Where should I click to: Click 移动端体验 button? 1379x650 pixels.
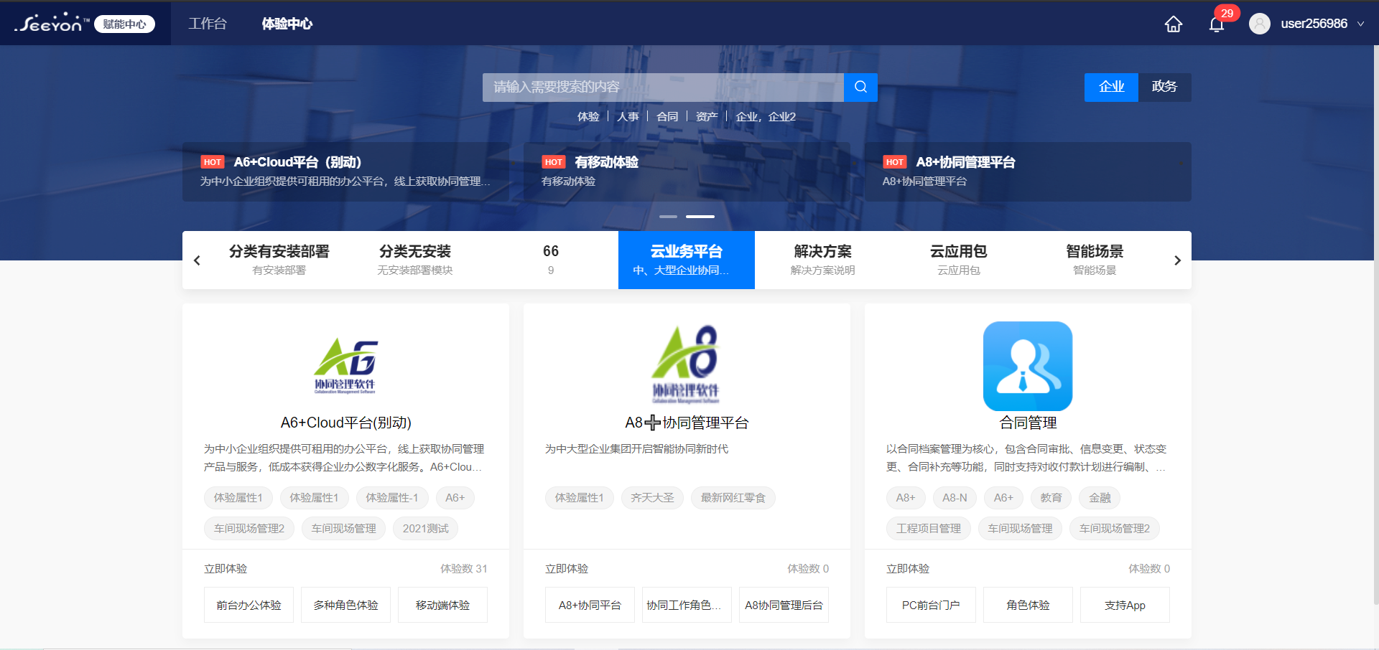pyautogui.click(x=442, y=605)
